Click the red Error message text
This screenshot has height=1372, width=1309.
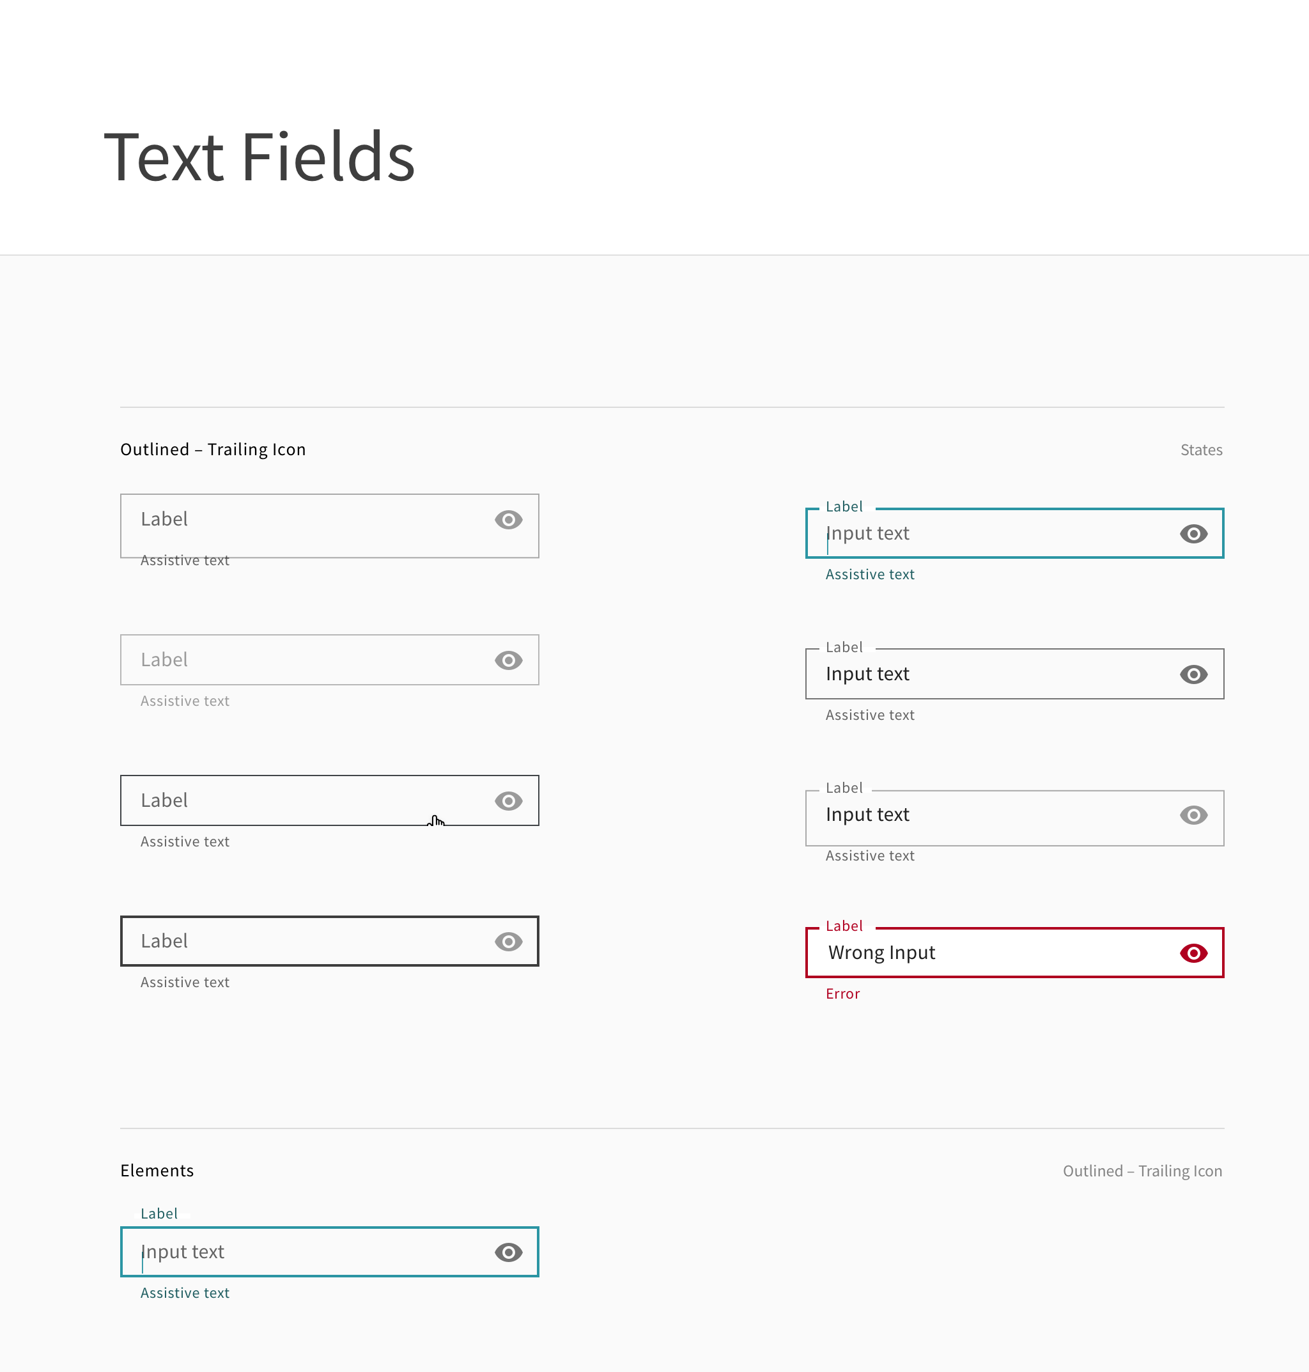tap(842, 994)
